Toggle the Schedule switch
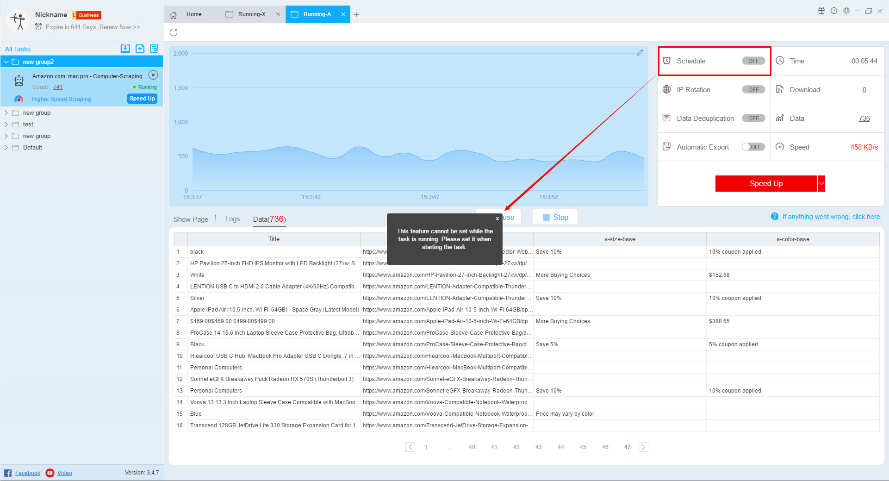 point(753,61)
